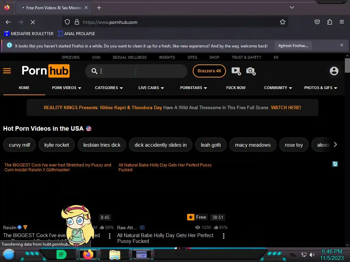Open the INSIGHTS top link
This screenshot has width=350, height=262.
click(167, 57)
